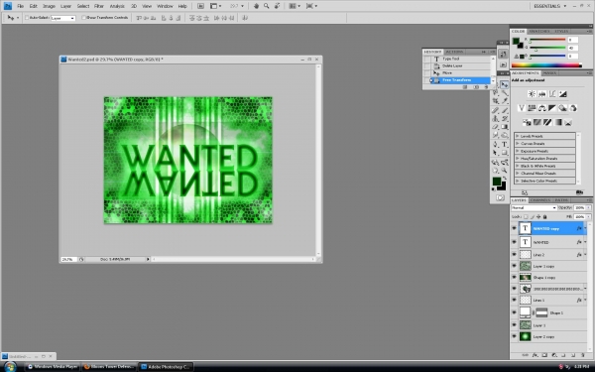Click the color spectrum ramp
This screenshot has height=372, width=595.
coord(546,65)
